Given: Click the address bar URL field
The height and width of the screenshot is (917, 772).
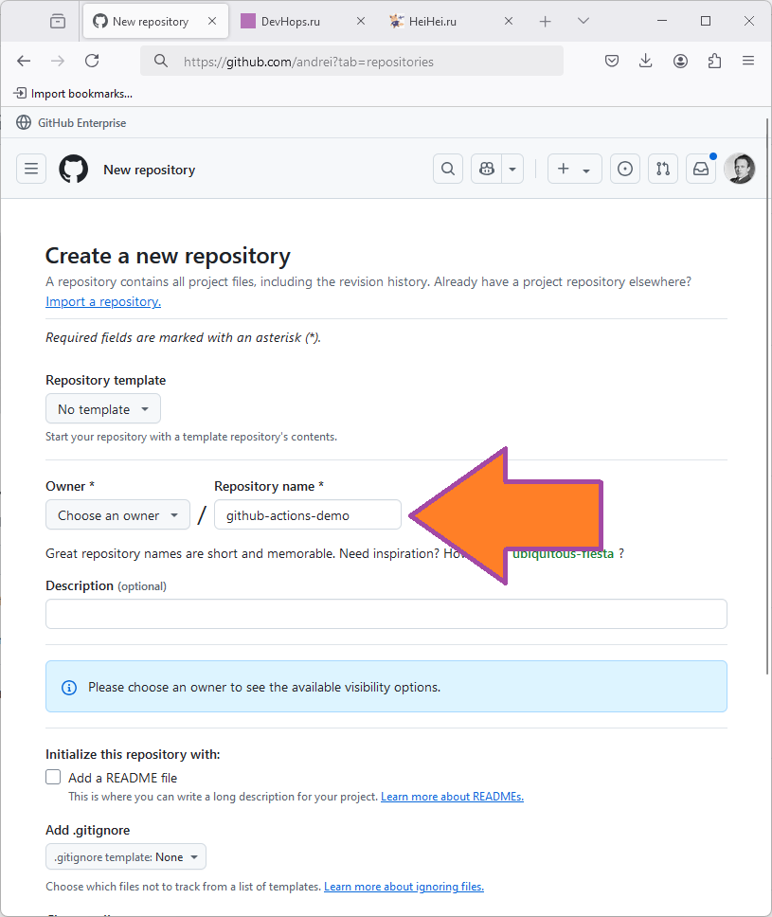Looking at the screenshot, I should coord(352,61).
